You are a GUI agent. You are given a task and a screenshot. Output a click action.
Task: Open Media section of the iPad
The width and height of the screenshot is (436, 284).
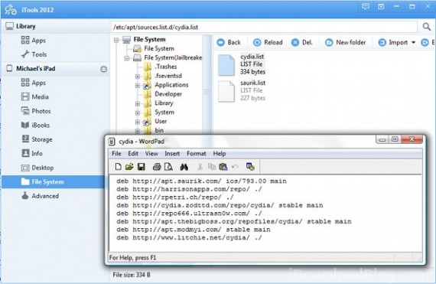tap(35, 96)
